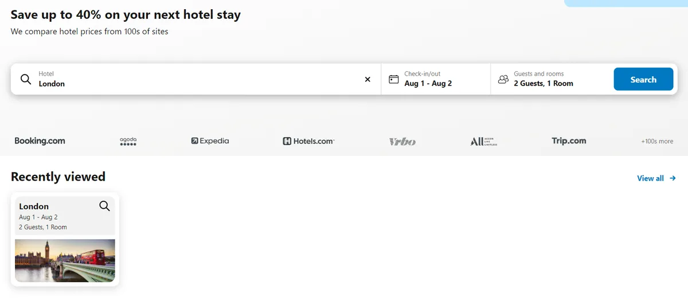Screen dimensions: 688x301
Task: Click the search icon on the London card
Action: (104, 206)
